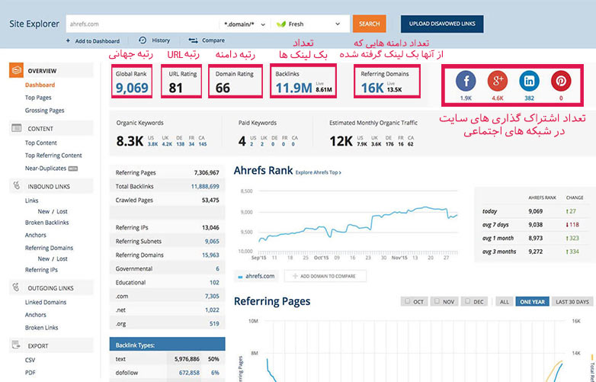Click the New link under Referring Domains

[x=43, y=258]
